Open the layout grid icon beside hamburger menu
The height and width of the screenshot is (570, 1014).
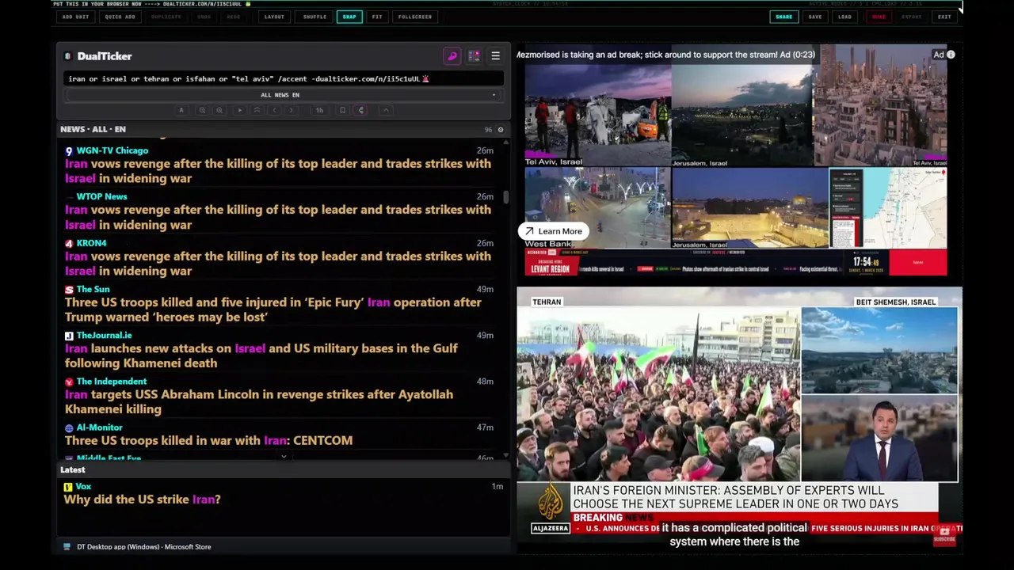click(x=474, y=56)
